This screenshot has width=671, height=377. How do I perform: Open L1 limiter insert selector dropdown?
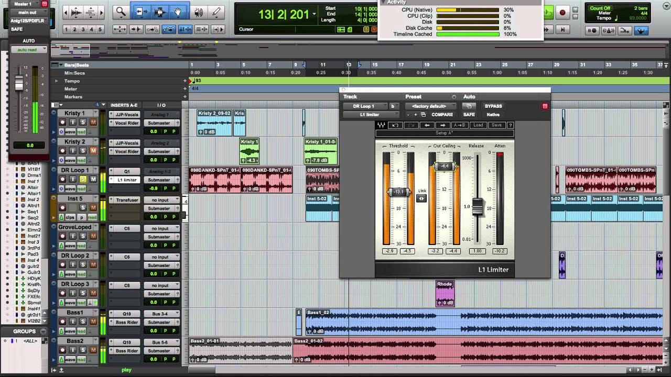point(370,115)
